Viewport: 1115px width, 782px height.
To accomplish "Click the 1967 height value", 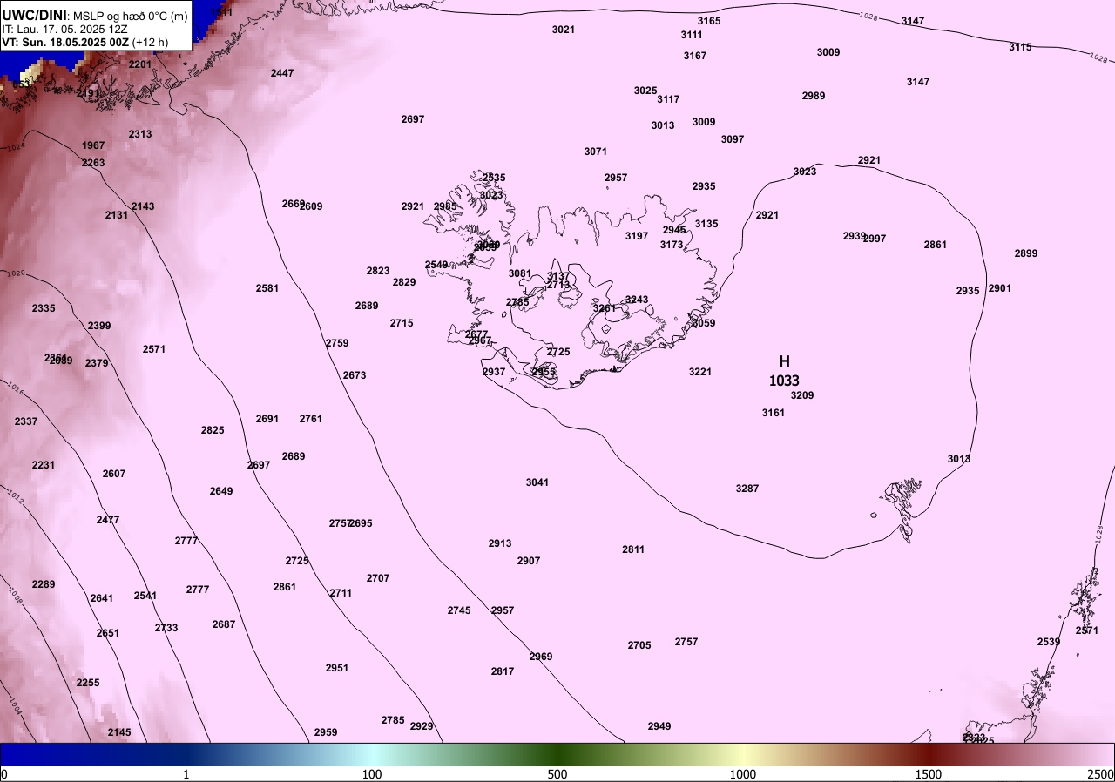I will point(93,145).
